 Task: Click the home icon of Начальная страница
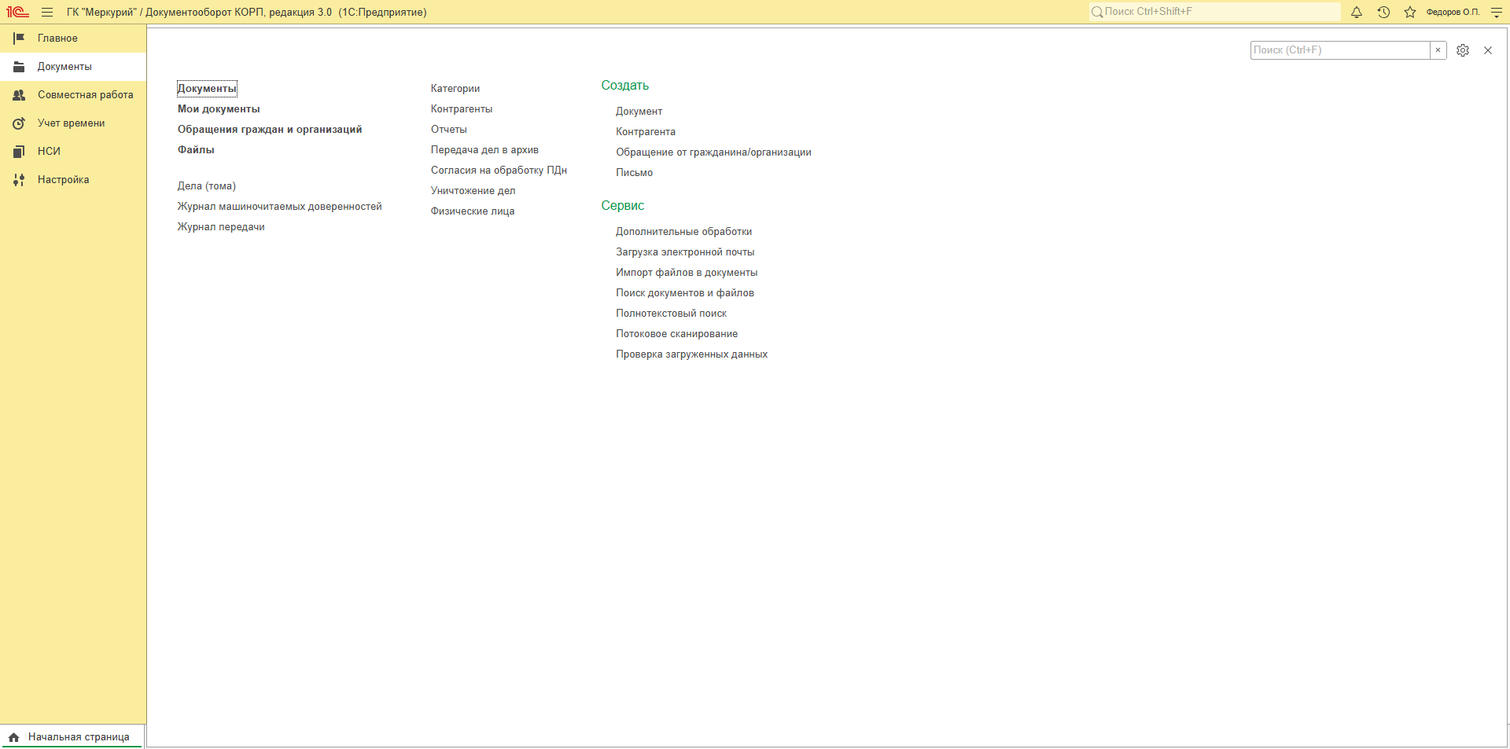pos(14,737)
